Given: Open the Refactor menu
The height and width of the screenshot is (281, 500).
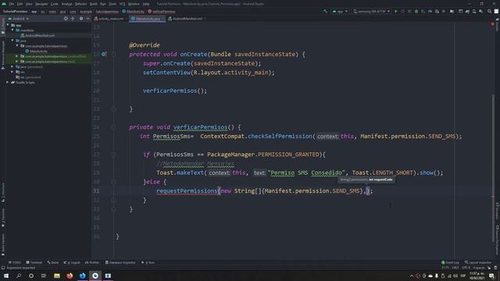Looking at the screenshot, I should (x=80, y=4).
